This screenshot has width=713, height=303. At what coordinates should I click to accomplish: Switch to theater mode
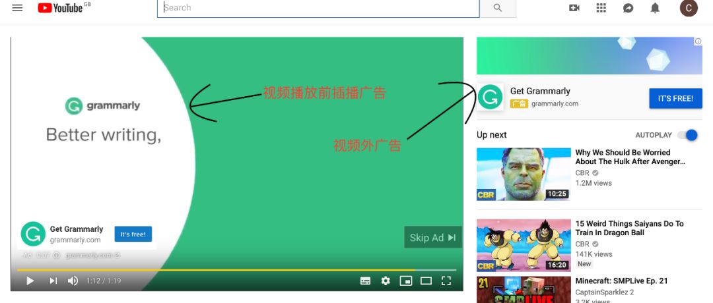426,281
